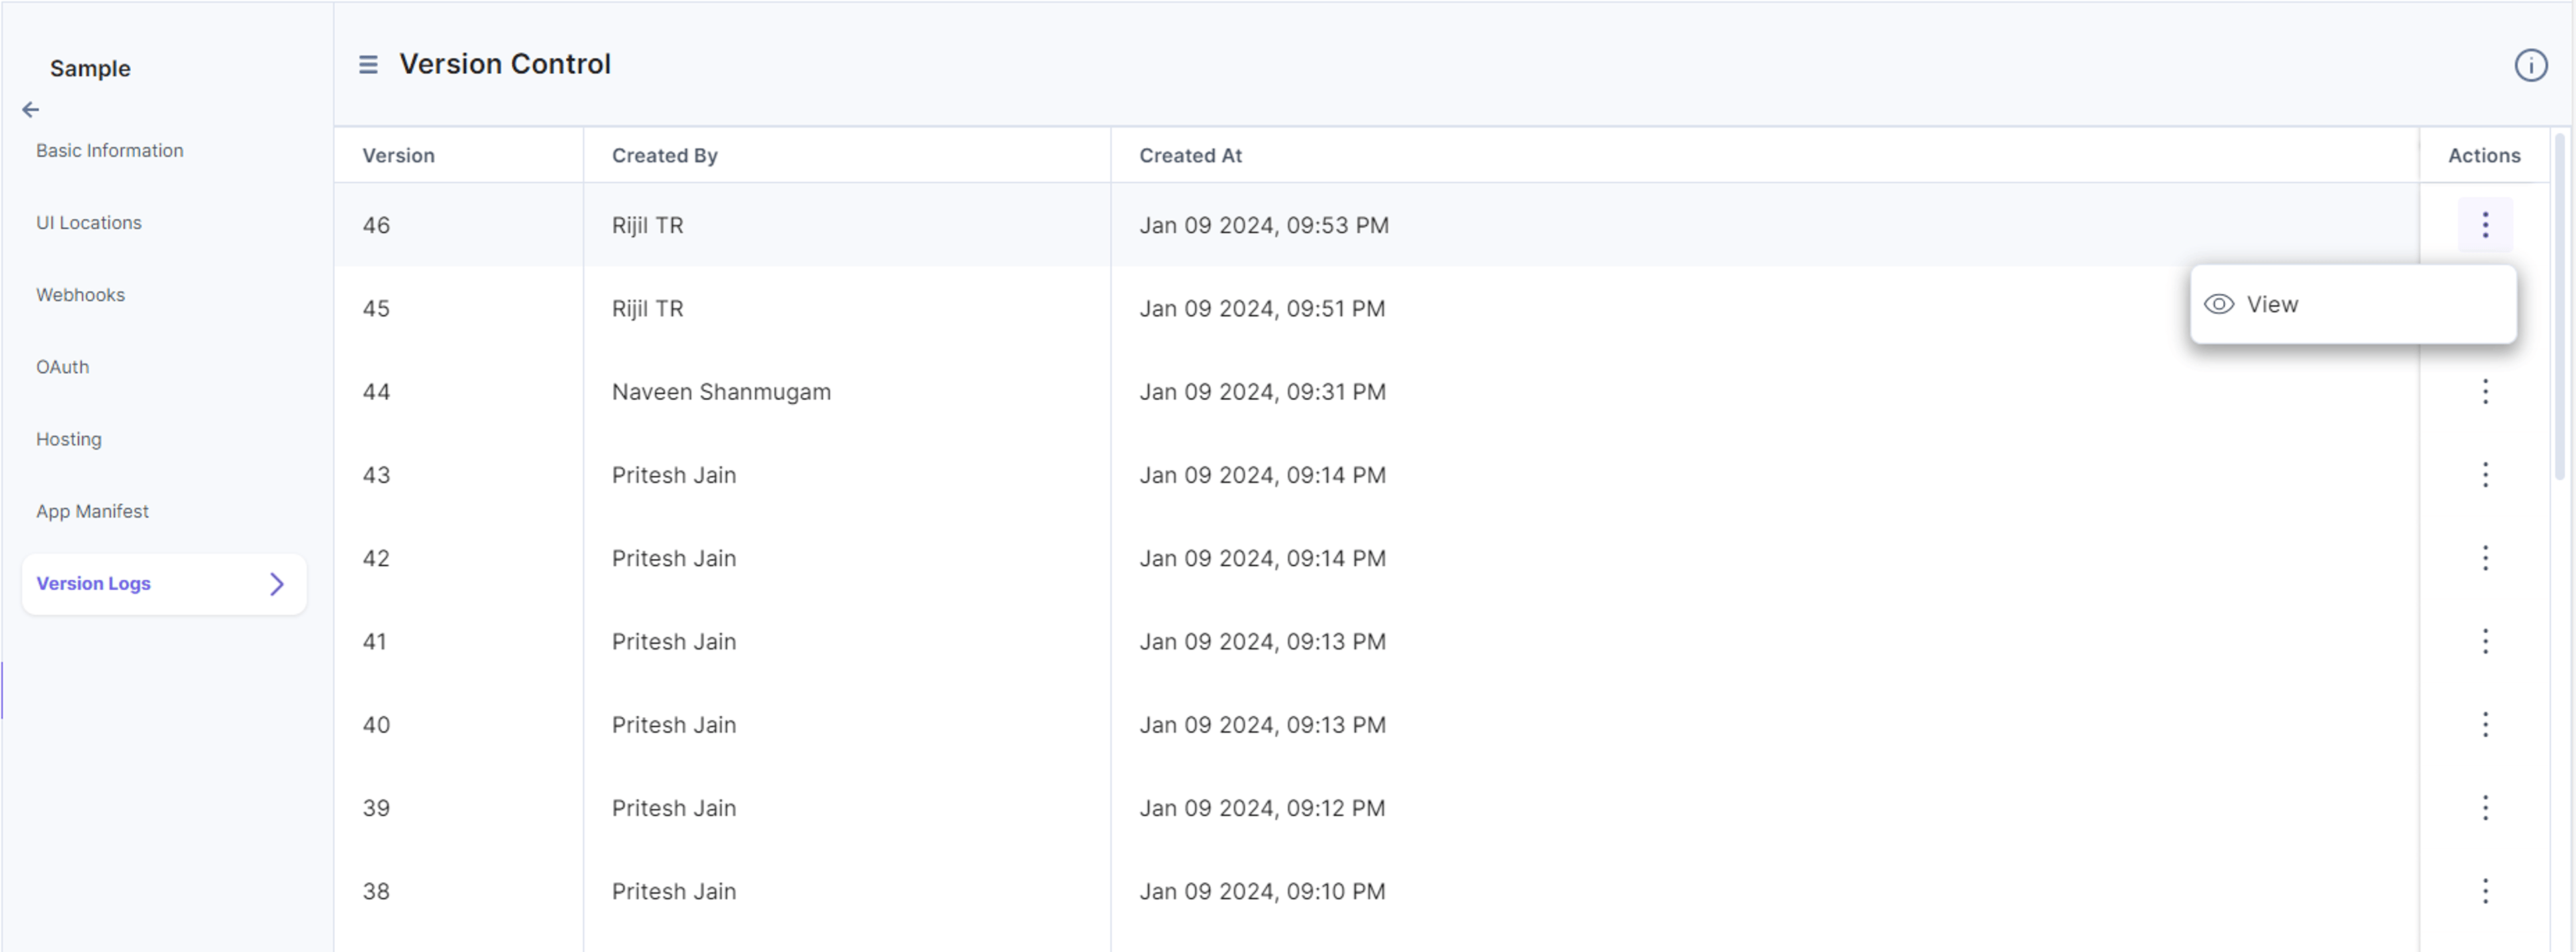
Task: Open actions menu for version 41
Action: point(2485,641)
